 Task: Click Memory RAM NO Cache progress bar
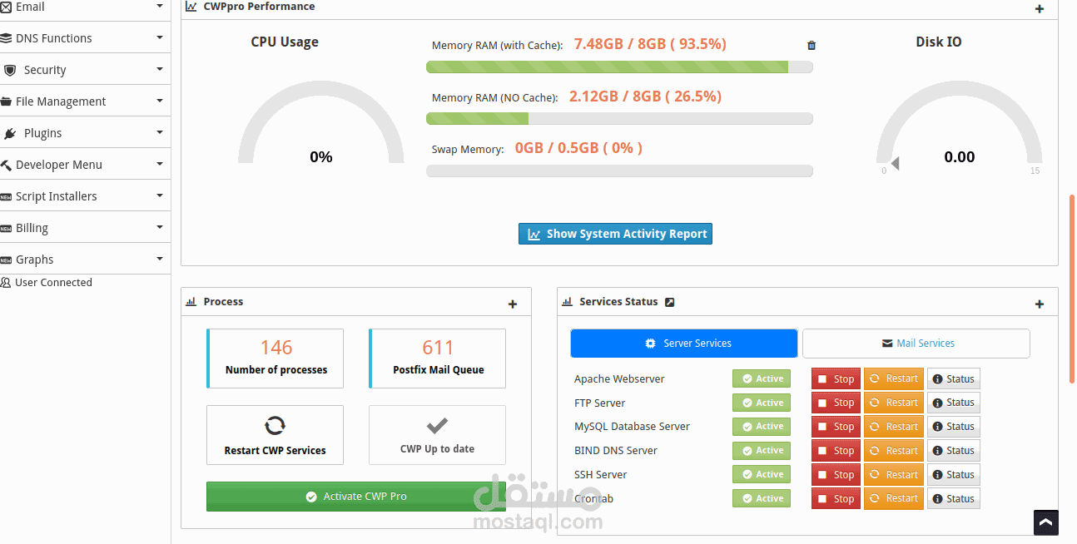619,119
